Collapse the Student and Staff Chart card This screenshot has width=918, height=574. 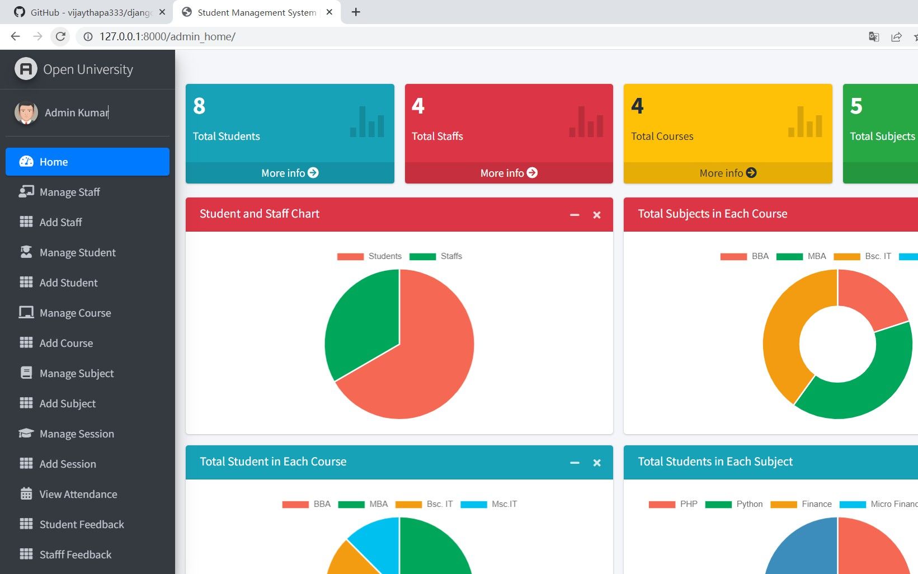[x=575, y=215]
